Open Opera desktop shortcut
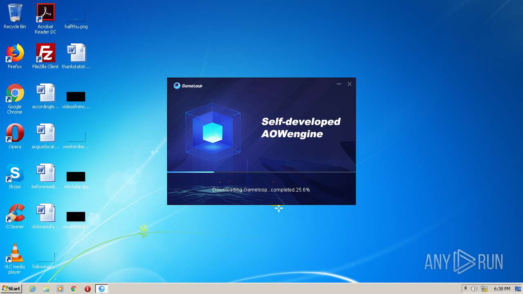Screen dimensions: 523x294 [x=15, y=137]
